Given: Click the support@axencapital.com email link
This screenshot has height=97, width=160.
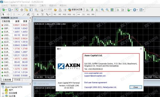Looking at the screenshot, I should tap(95, 76).
